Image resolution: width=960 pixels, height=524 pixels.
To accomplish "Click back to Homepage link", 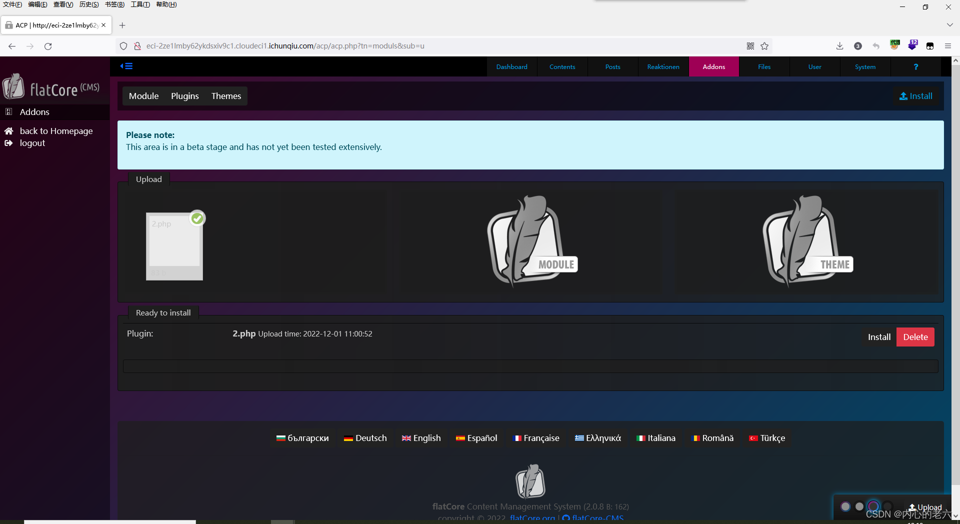I will click(x=56, y=131).
